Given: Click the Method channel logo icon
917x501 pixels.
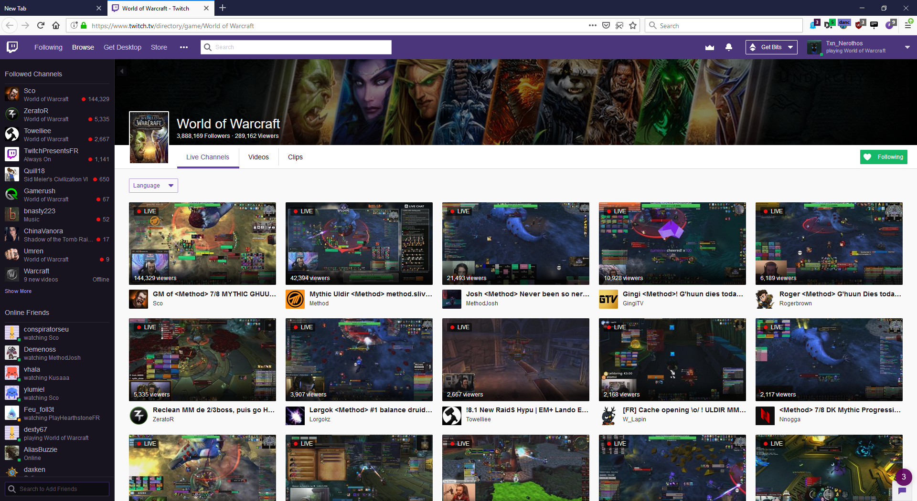Looking at the screenshot, I should click(295, 299).
